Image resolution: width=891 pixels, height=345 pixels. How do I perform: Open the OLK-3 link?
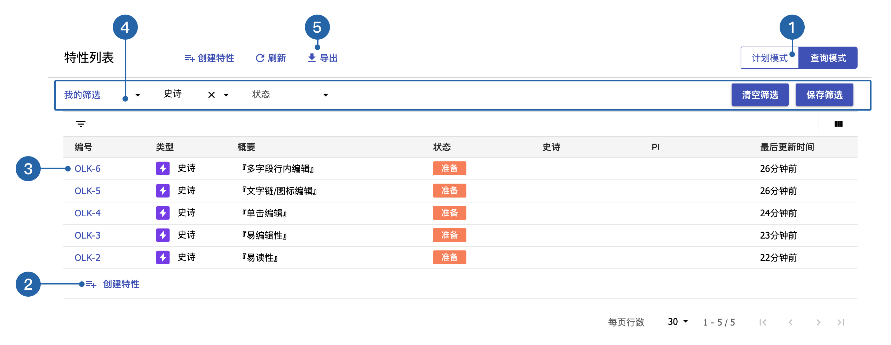point(87,235)
